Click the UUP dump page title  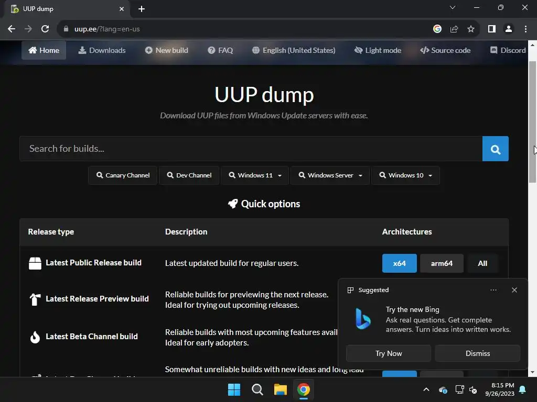pyautogui.click(x=264, y=95)
